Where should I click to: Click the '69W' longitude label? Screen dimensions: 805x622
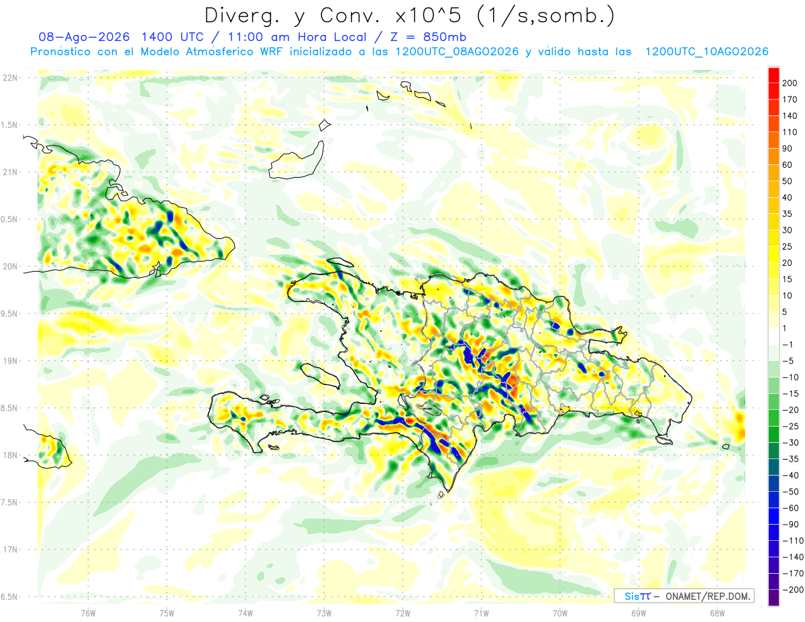pyautogui.click(x=639, y=613)
